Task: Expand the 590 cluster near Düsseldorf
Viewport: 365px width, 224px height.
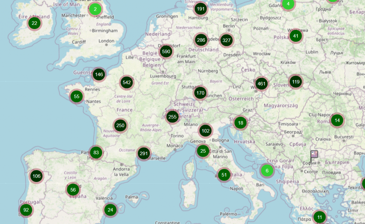Action: [166, 51]
